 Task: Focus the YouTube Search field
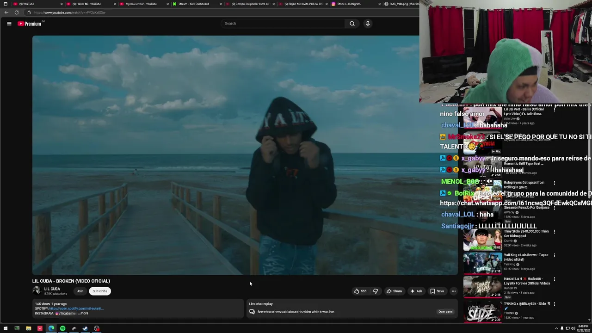(283, 24)
